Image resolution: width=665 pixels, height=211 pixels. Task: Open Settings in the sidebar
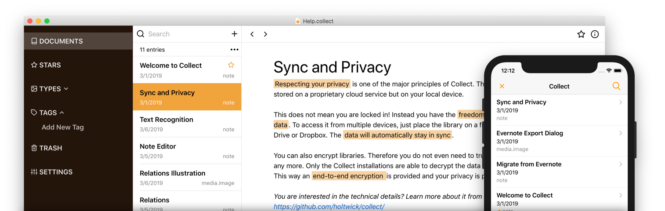coord(55,172)
